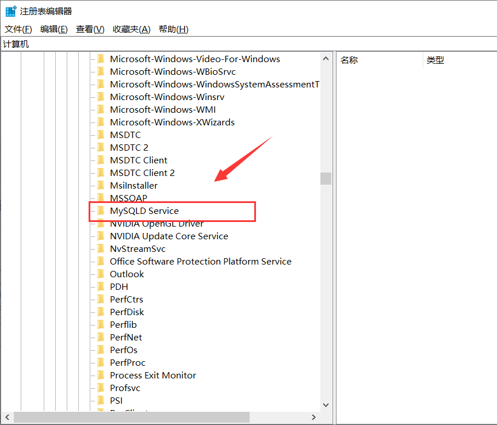Select the Microsoft-Windows-WMI key
497x425 pixels.
pos(163,110)
